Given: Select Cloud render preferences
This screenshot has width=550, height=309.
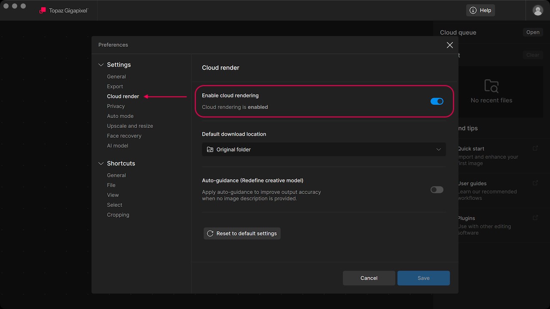Looking at the screenshot, I should point(123,96).
